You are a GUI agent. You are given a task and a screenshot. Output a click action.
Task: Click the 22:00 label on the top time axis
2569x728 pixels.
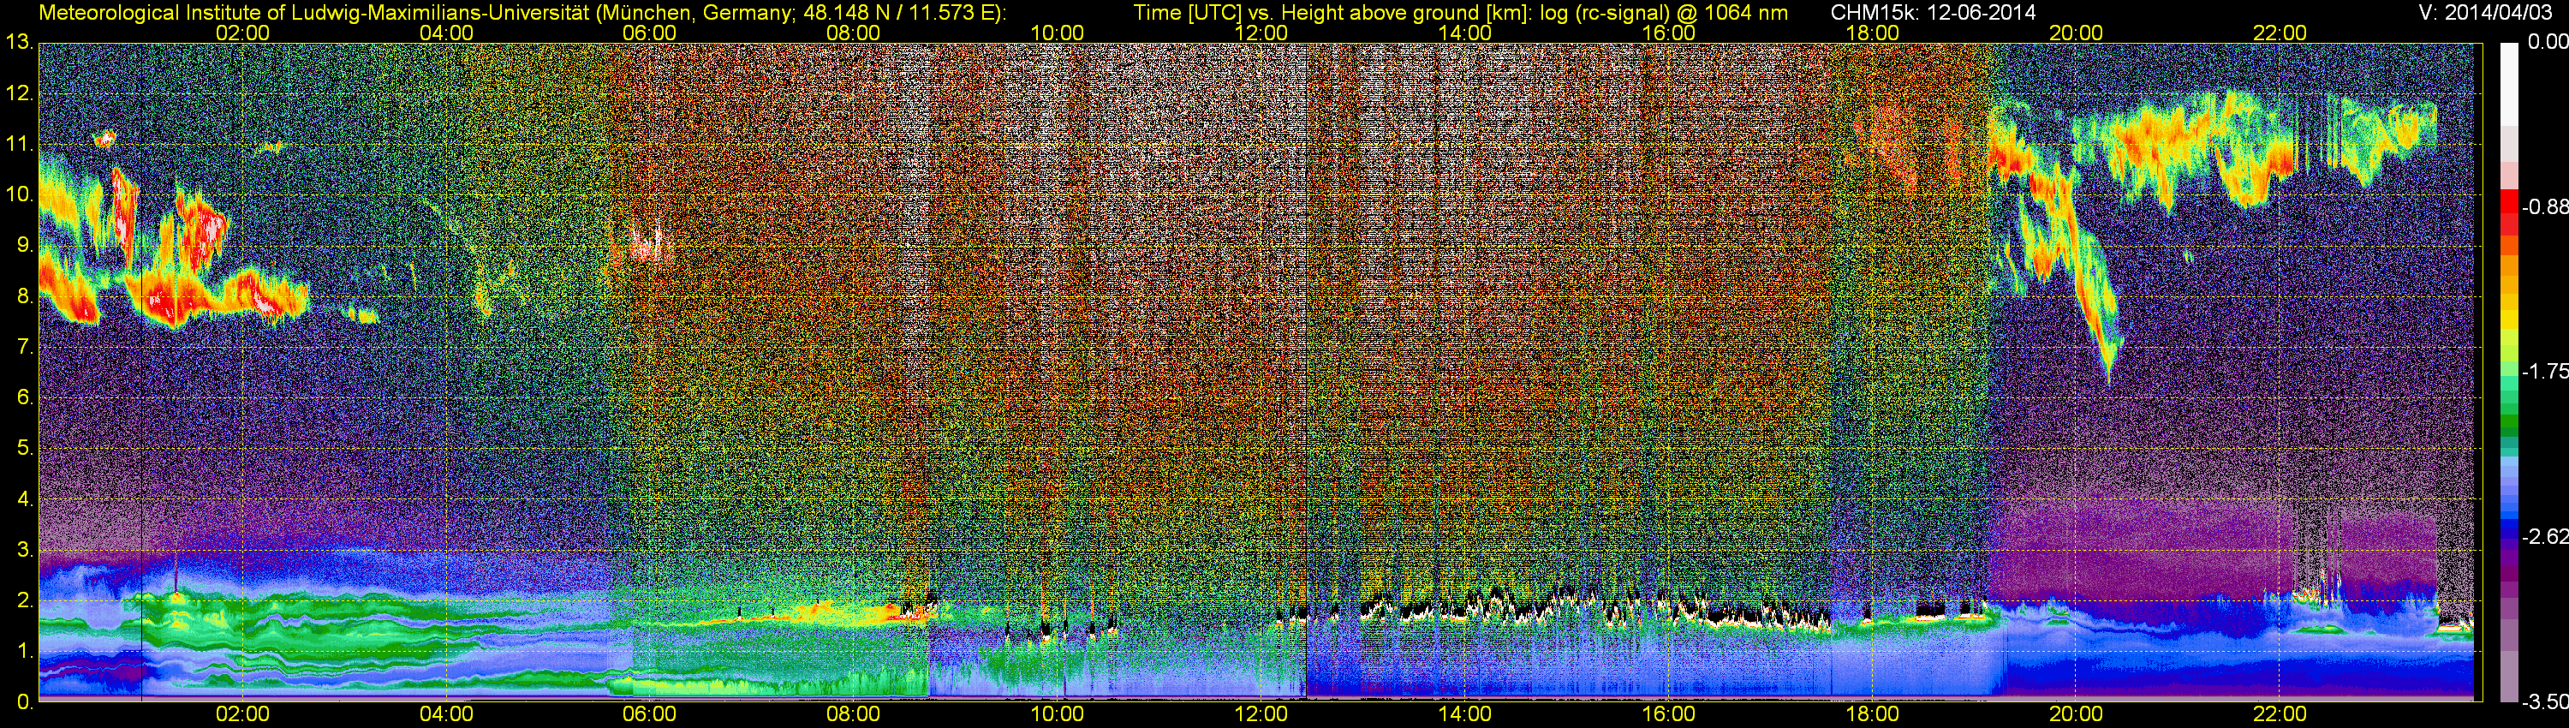coord(2280,33)
